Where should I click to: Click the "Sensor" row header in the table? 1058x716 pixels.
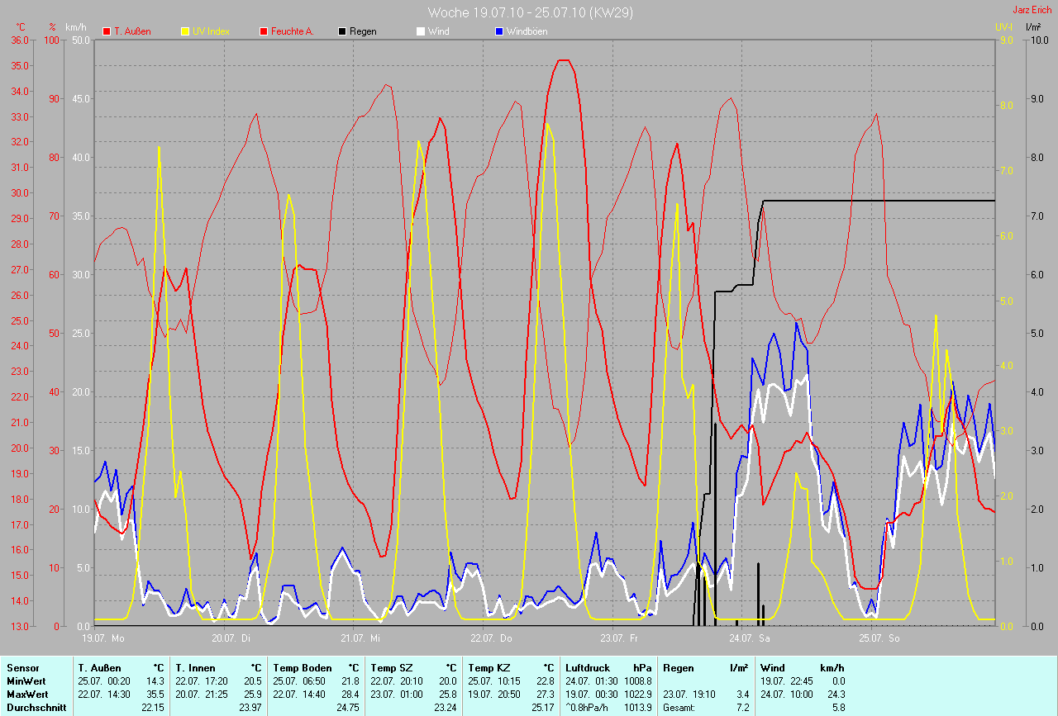pyautogui.click(x=22, y=668)
